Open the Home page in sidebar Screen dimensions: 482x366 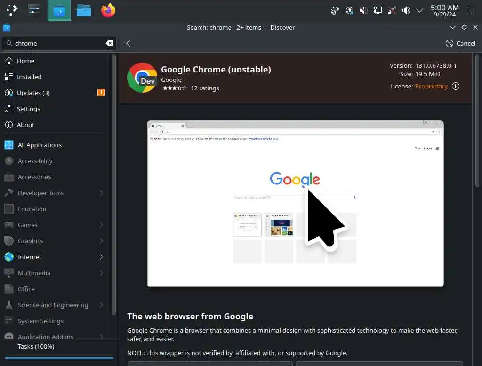(55, 61)
